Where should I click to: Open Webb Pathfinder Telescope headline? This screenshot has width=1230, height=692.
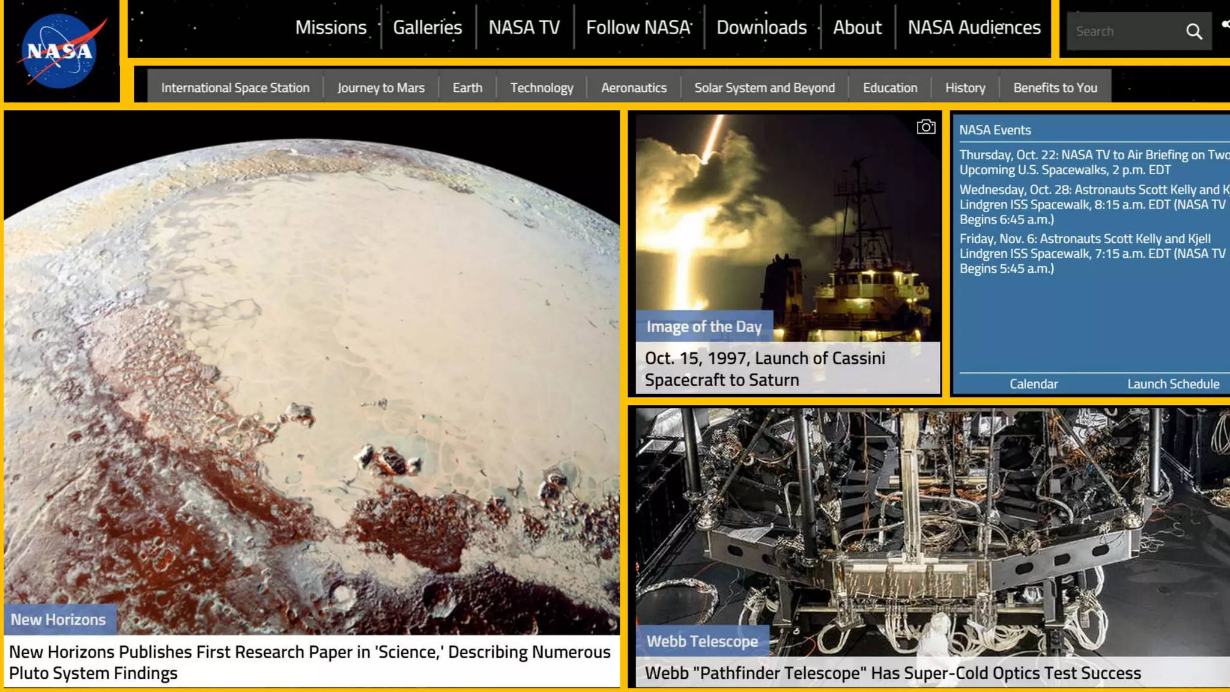pyautogui.click(x=892, y=673)
